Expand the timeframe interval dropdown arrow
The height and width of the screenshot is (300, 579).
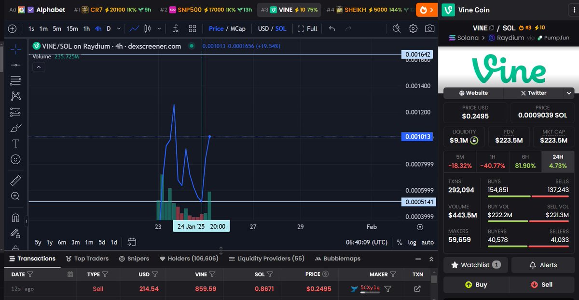[x=118, y=28]
